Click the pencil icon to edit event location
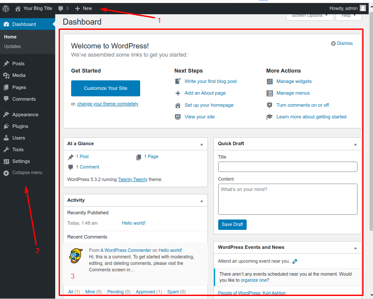Viewport: 373px width, 299px height. [x=295, y=261]
